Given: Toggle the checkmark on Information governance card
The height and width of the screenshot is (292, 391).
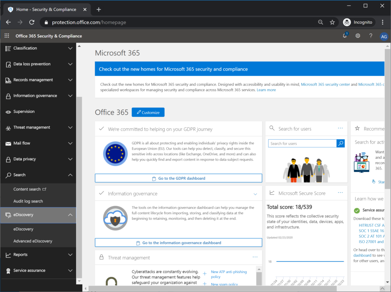Looking at the screenshot, I should pyautogui.click(x=102, y=194).
